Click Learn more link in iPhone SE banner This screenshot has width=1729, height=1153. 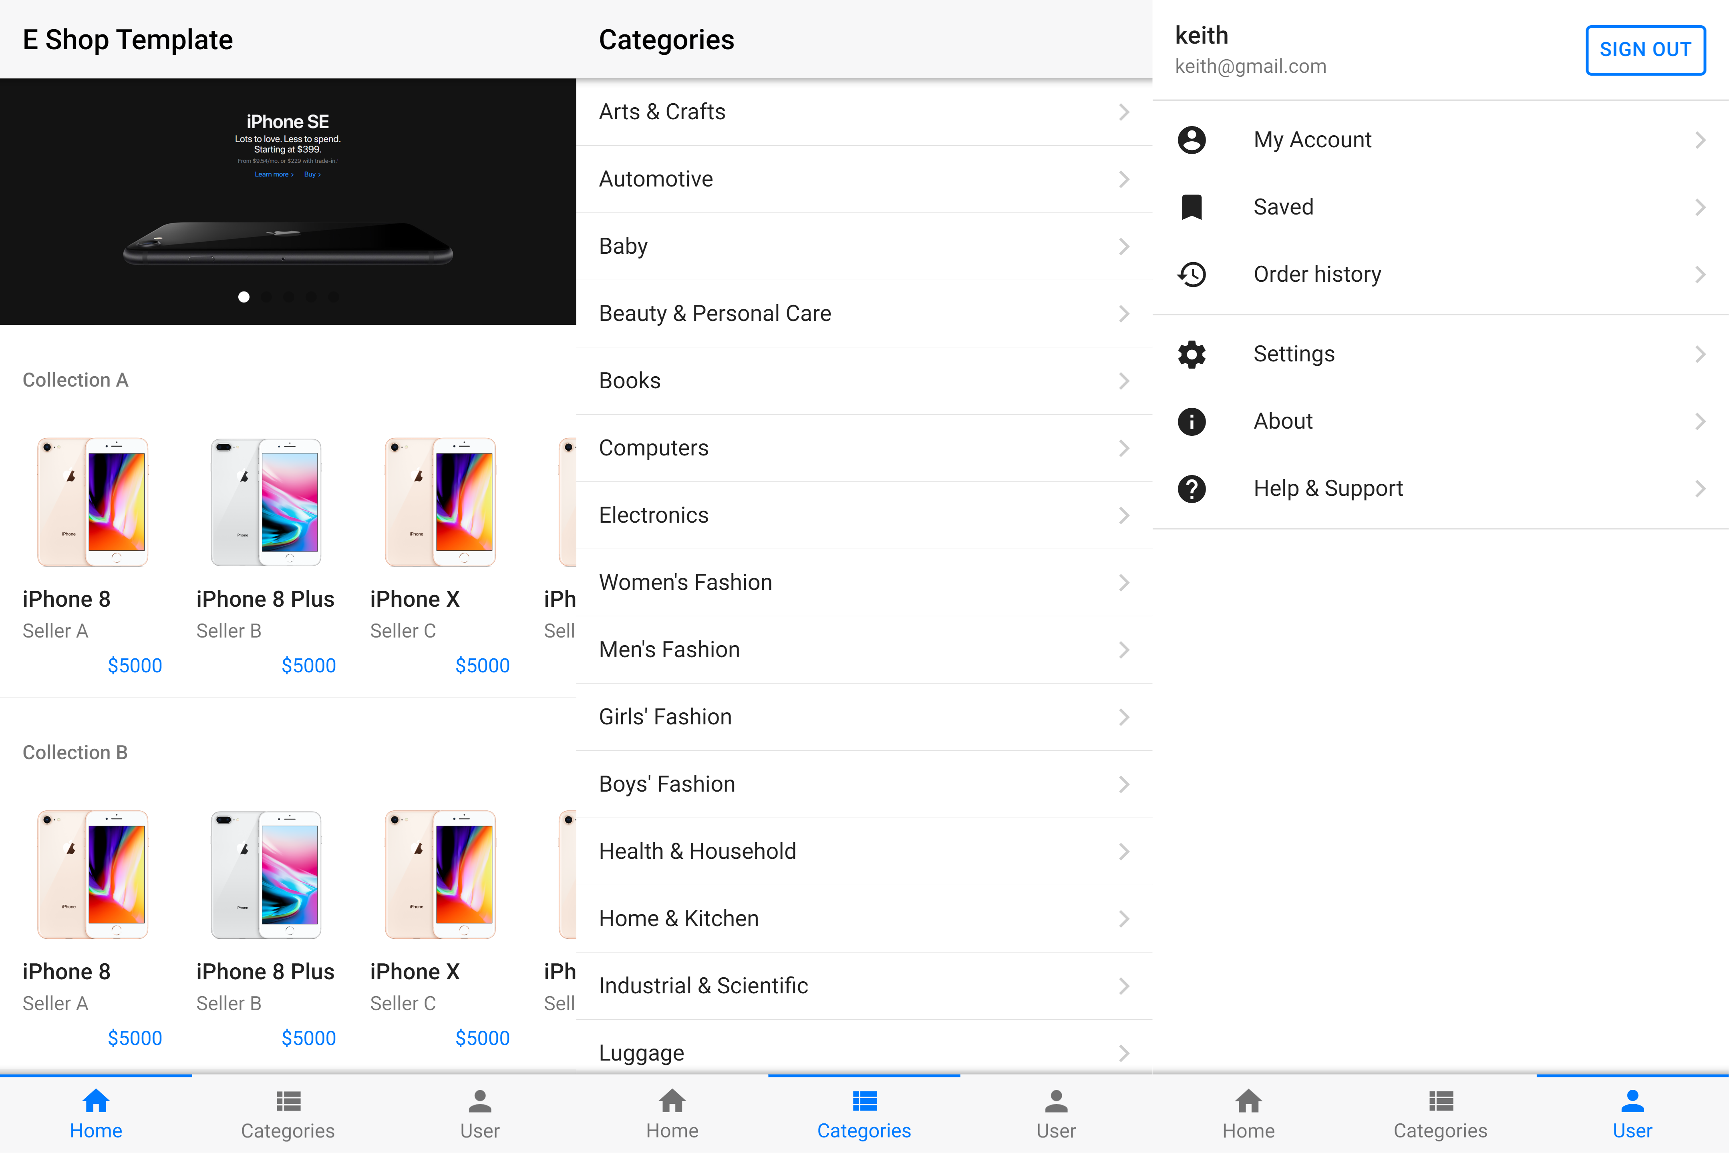coord(274,175)
